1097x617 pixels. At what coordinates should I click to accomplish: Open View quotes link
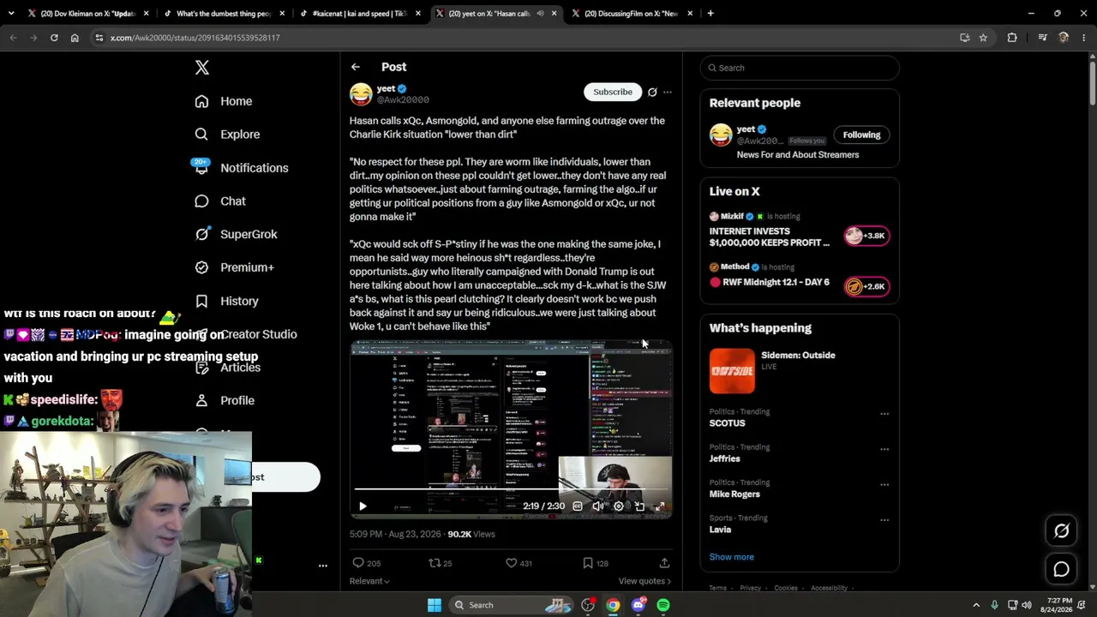pyautogui.click(x=644, y=581)
